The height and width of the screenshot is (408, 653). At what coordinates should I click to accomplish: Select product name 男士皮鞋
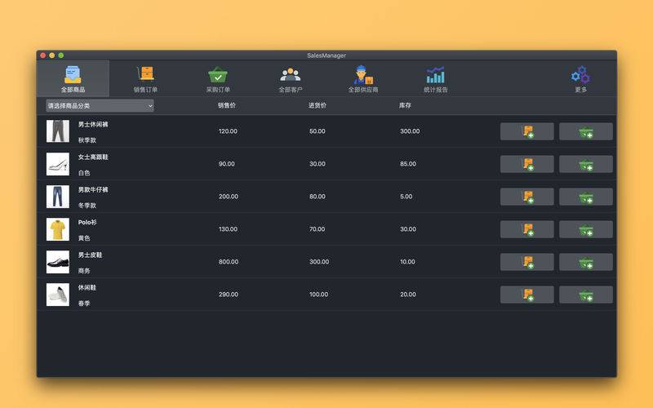(91, 255)
